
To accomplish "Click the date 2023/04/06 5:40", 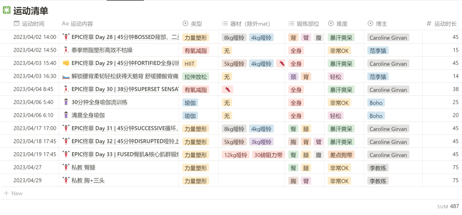I will [33, 102].
